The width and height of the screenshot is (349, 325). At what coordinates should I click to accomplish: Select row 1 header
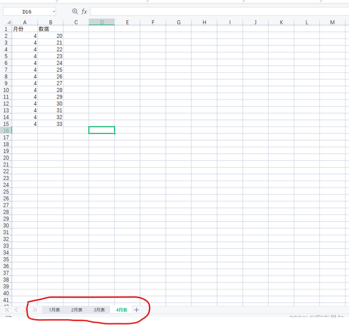tap(6, 29)
